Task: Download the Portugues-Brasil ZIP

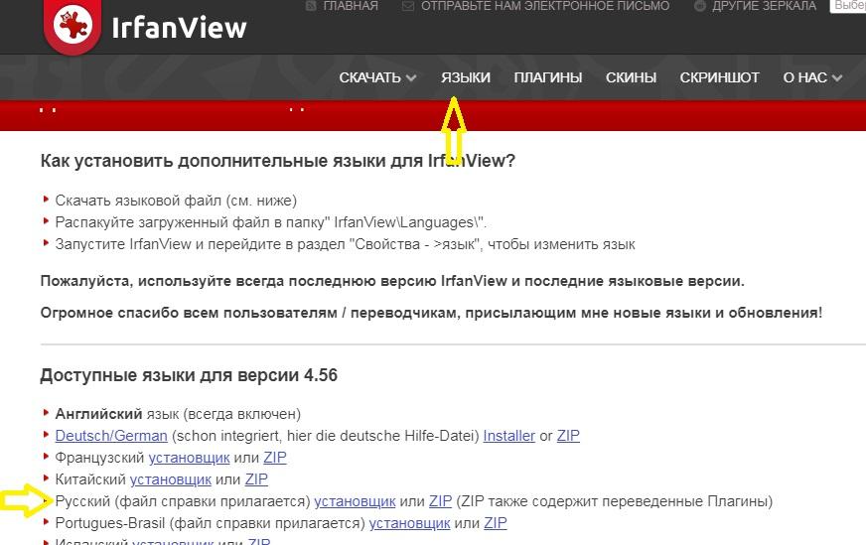Action: pyautogui.click(x=495, y=523)
